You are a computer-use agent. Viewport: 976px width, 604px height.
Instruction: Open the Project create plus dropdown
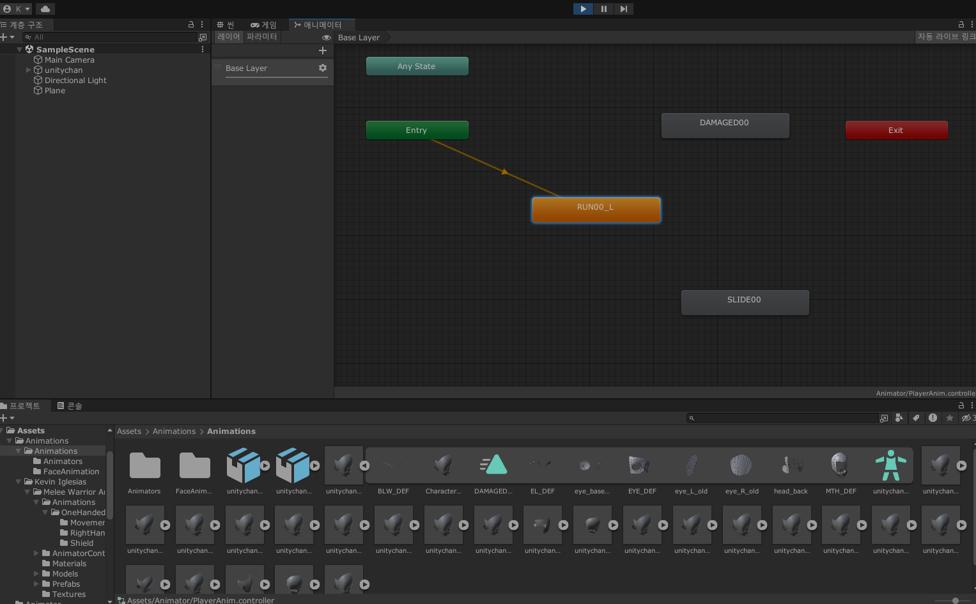[7, 418]
